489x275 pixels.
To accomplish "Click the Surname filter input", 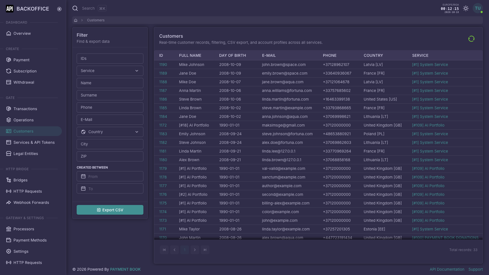I will [110, 95].
